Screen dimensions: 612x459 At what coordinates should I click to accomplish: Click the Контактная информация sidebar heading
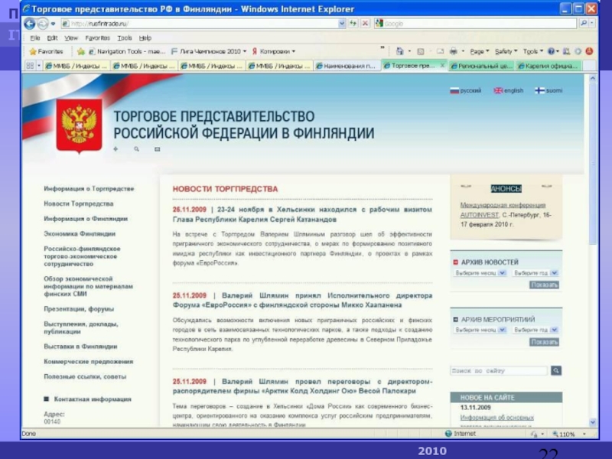[93, 399]
